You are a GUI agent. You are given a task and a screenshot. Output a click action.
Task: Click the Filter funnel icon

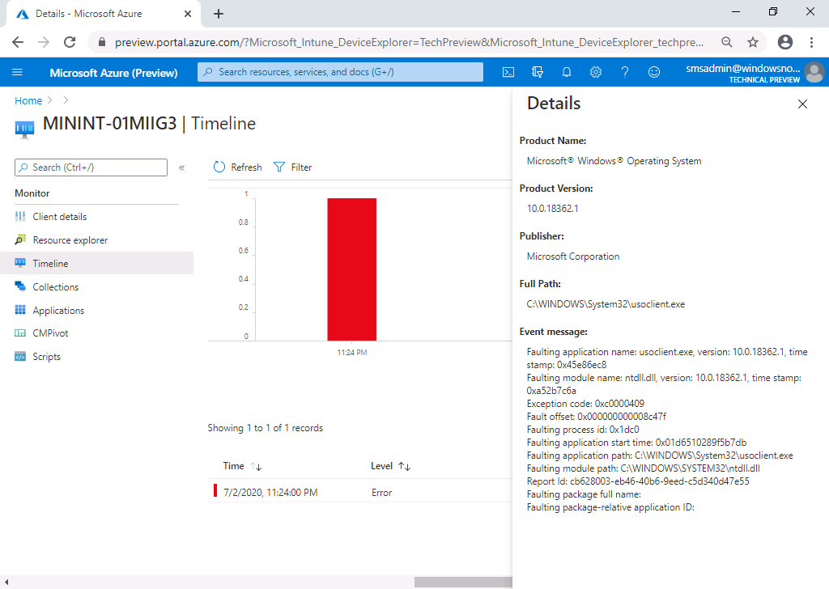[278, 167]
